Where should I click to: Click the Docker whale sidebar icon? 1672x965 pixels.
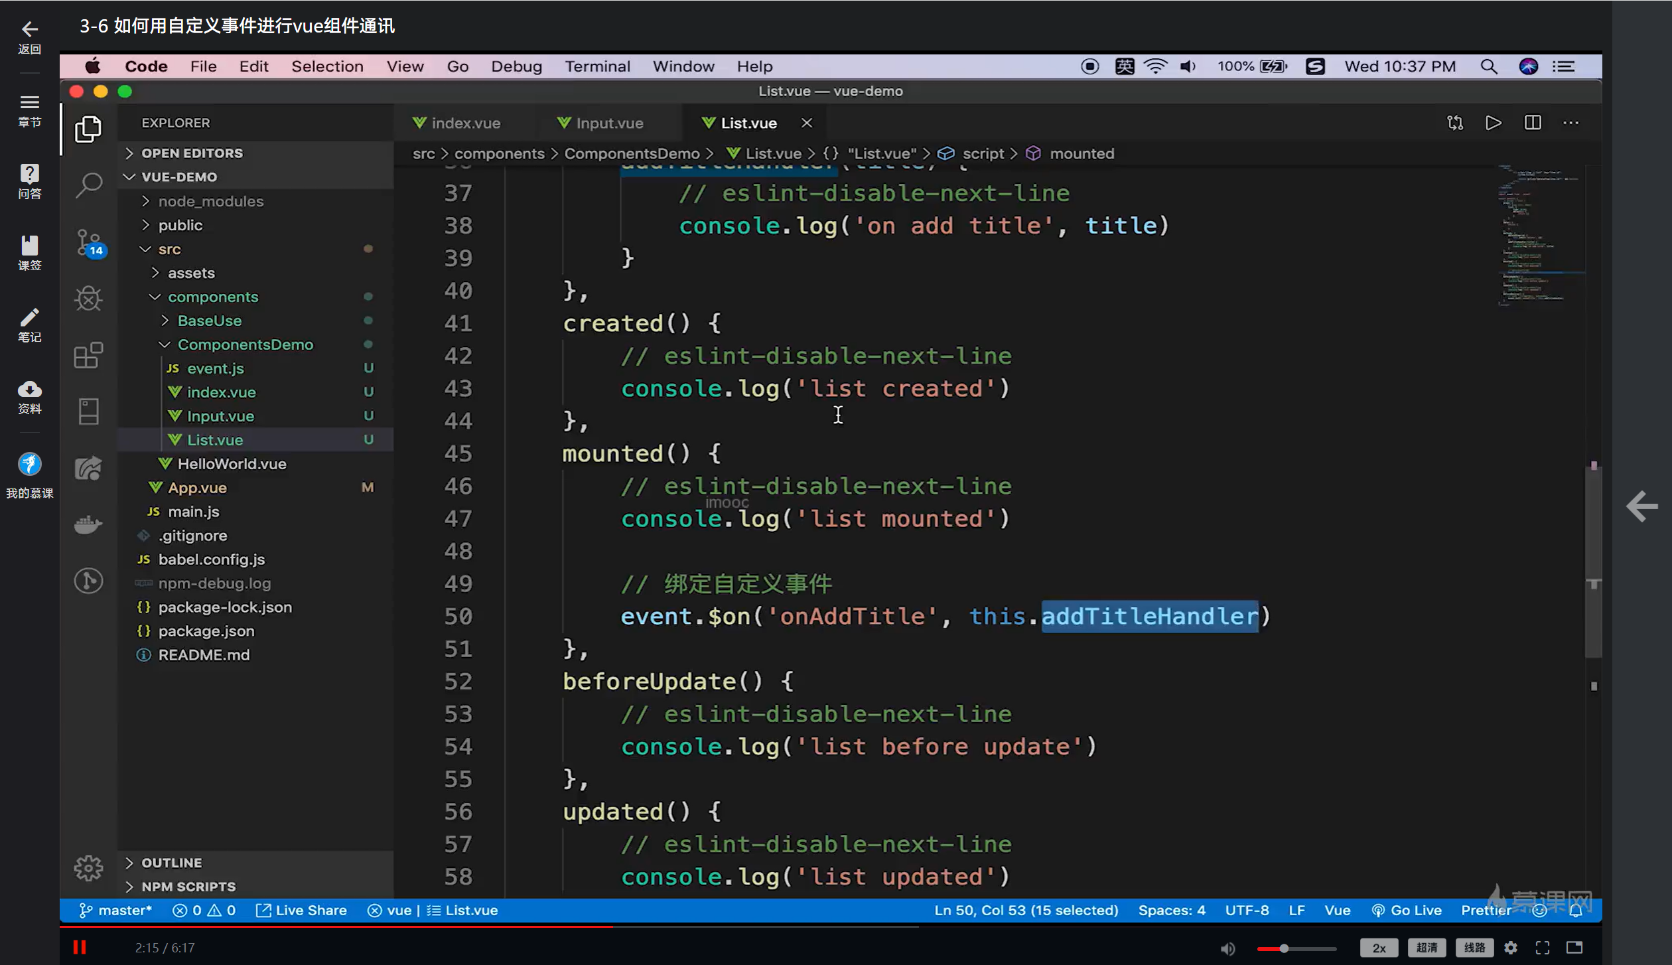click(x=88, y=524)
